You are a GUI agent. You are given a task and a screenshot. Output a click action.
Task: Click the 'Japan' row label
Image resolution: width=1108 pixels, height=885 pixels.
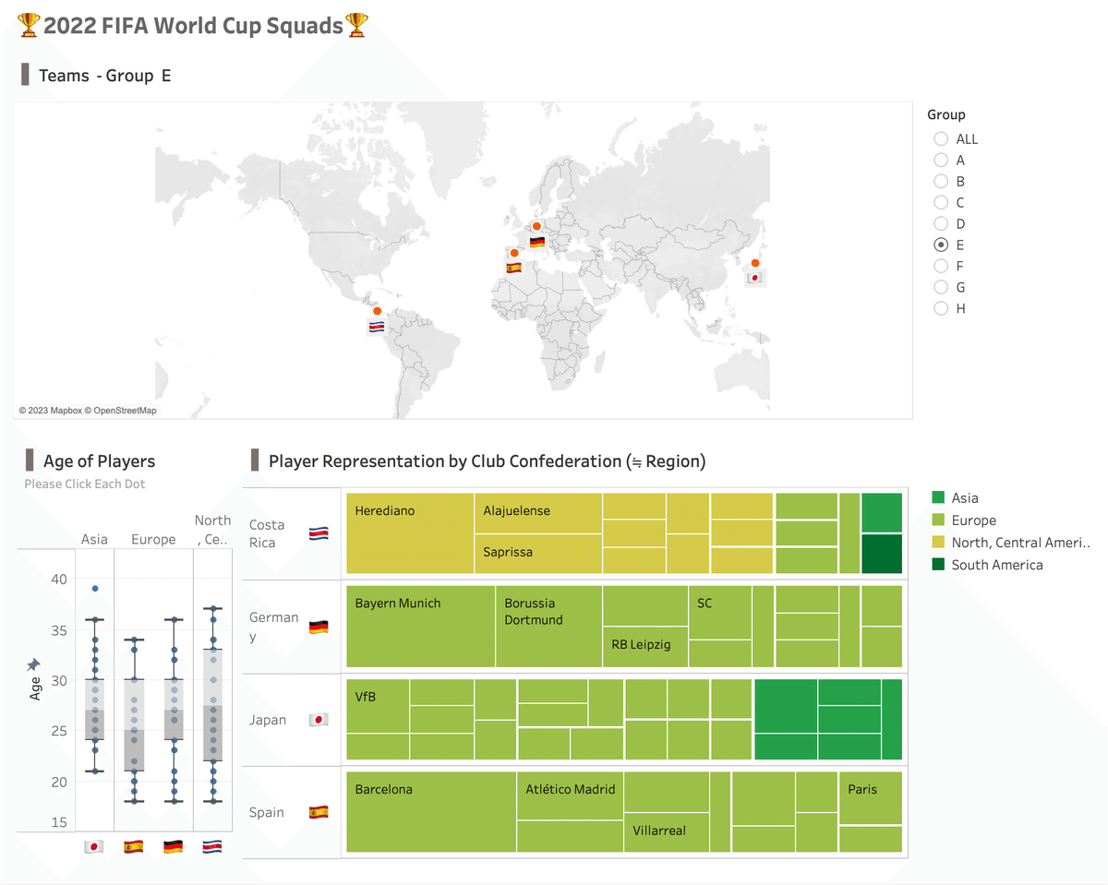[268, 720]
